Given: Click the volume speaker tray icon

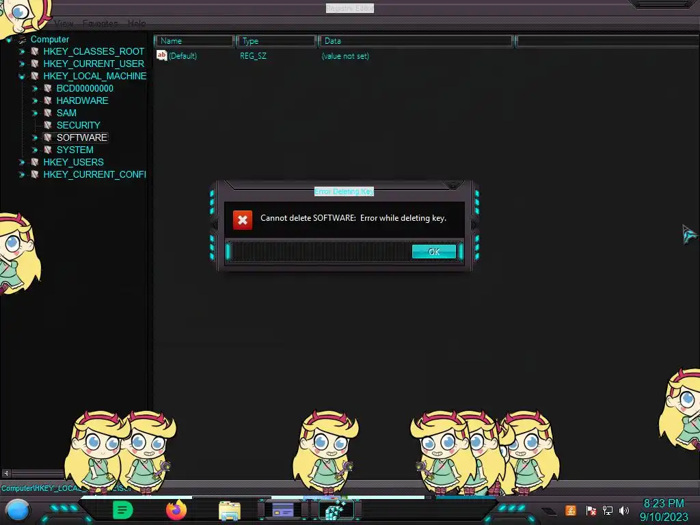Looking at the screenshot, I should click(624, 510).
